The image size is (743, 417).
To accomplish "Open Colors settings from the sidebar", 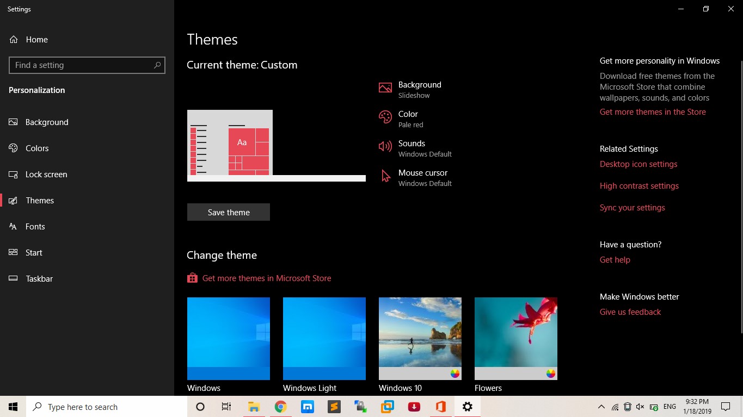I will point(36,148).
